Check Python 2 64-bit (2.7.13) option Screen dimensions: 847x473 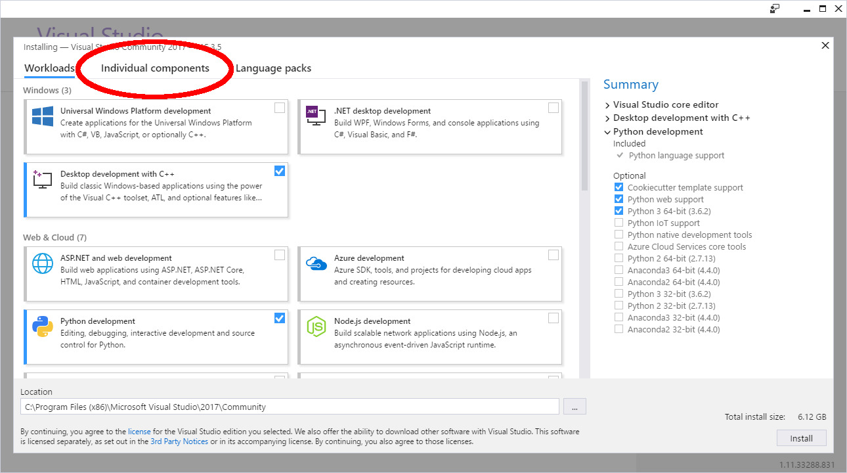pos(619,258)
